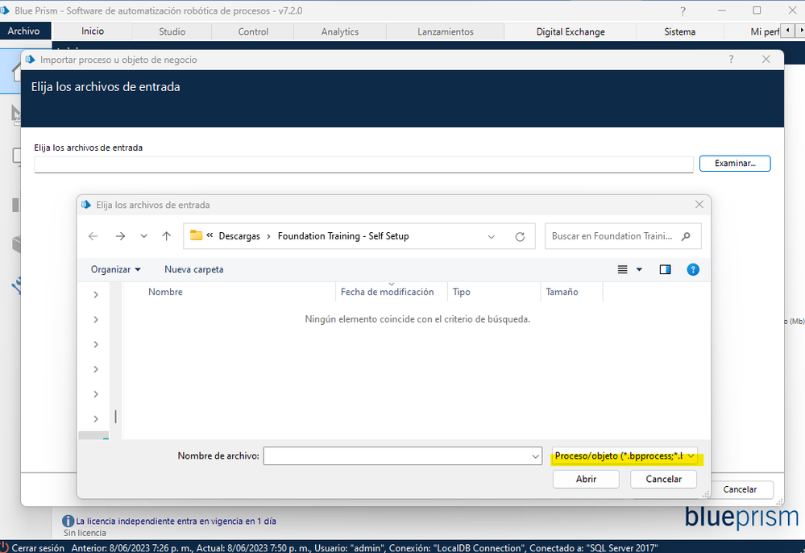Expand fifth navigation tree node
The height and width of the screenshot is (553, 805).
(x=96, y=394)
